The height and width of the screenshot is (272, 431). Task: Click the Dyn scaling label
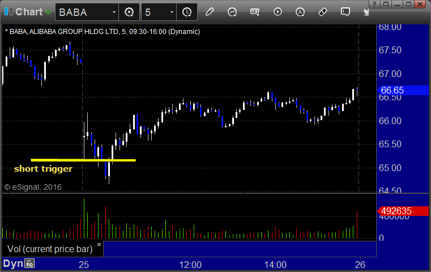coord(13,263)
